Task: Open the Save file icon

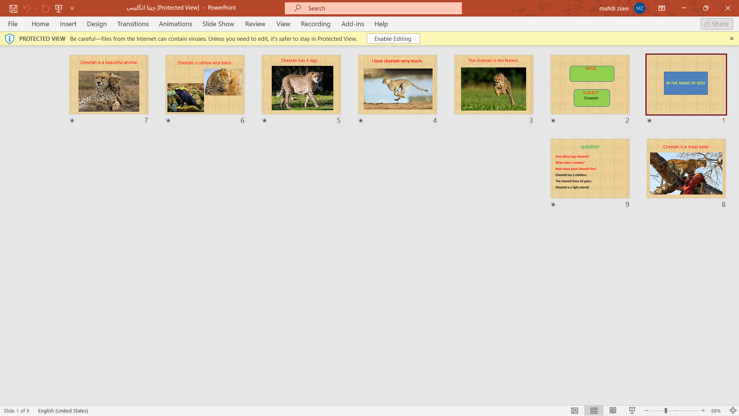Action: click(13, 8)
